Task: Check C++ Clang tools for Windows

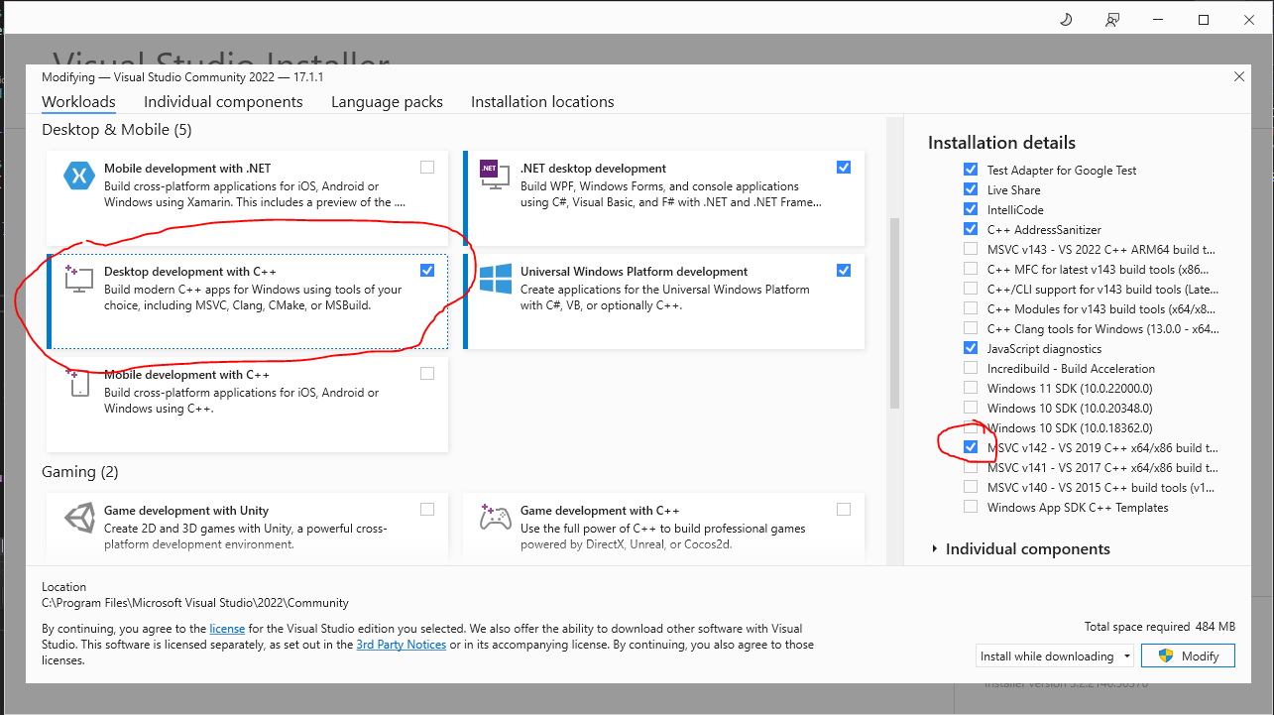Action: (x=971, y=329)
